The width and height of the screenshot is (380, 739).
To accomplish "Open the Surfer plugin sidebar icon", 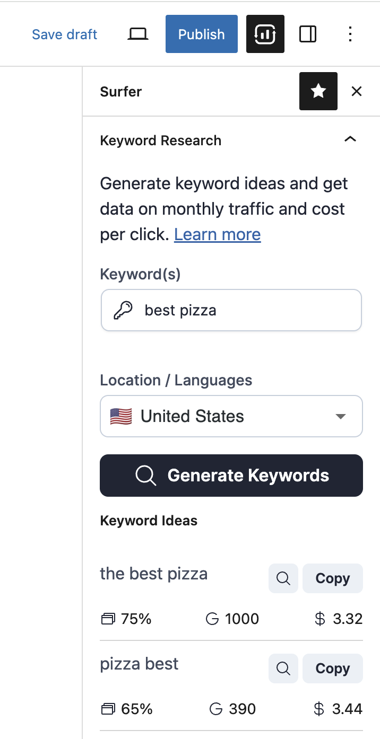I will coord(265,34).
